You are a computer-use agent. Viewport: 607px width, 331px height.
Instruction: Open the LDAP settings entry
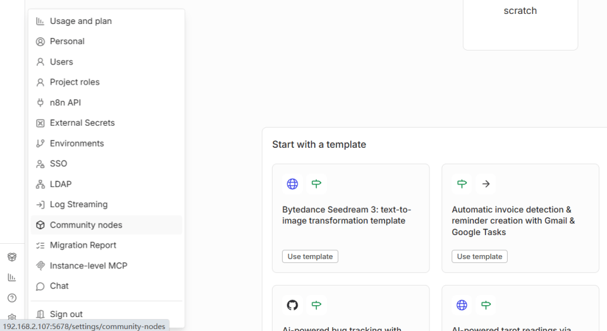61,184
